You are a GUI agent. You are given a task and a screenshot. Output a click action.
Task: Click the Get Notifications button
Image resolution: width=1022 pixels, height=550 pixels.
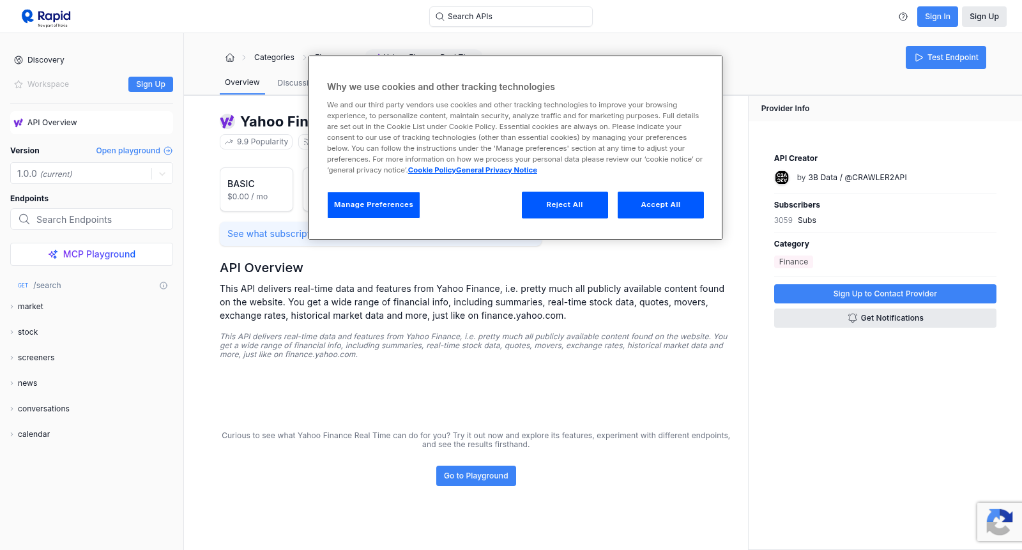pyautogui.click(x=885, y=318)
